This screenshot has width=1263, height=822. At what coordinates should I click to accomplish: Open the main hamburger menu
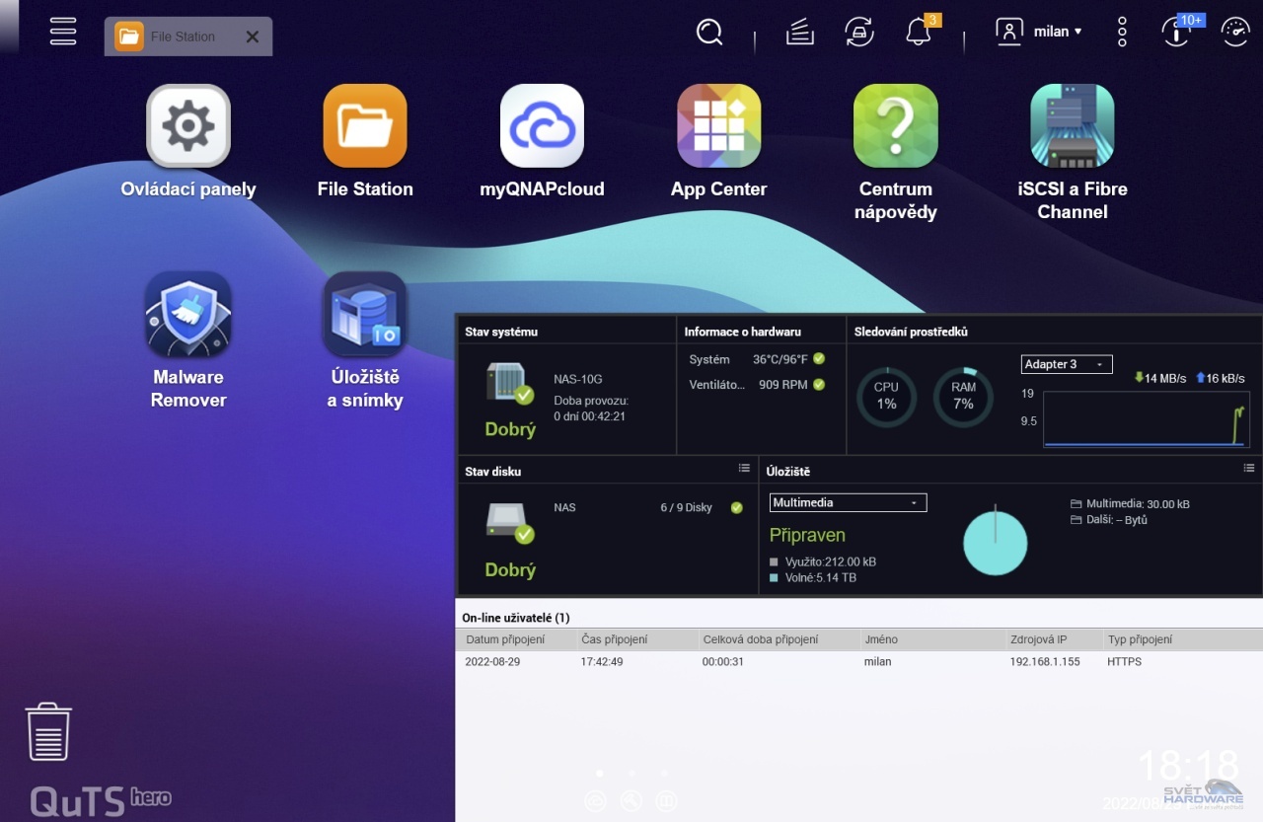[x=63, y=31]
